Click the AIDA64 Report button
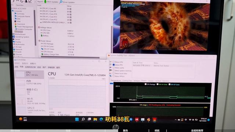The image size is (235, 132). point(40,1)
